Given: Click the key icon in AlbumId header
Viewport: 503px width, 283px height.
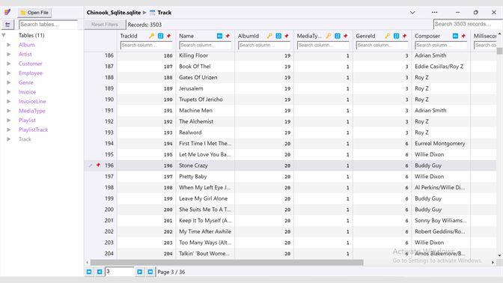Looking at the screenshot, I should point(269,36).
